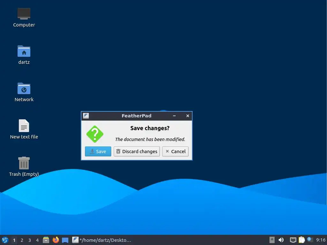Open the volume control in tray
This screenshot has width=327, height=245.
(281, 240)
